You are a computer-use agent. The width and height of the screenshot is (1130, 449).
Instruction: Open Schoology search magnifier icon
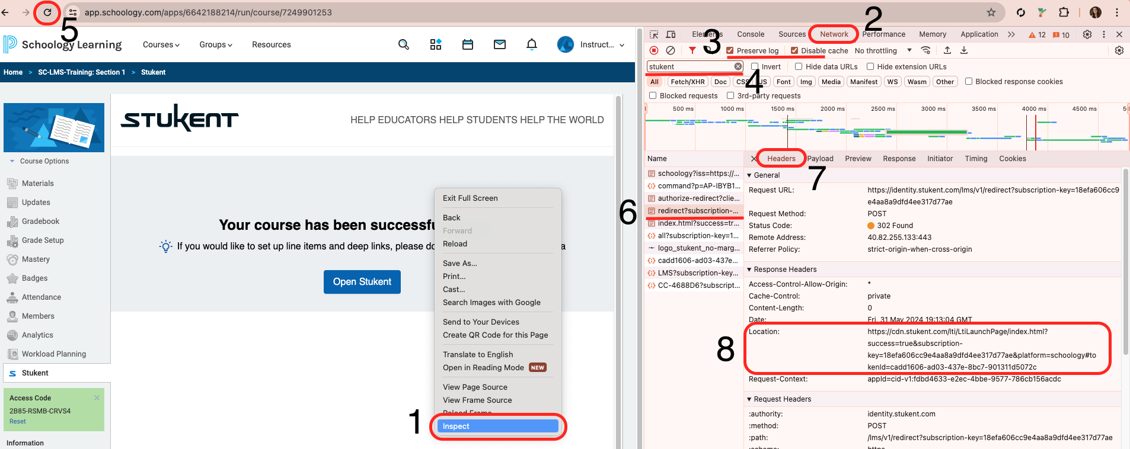(x=404, y=44)
